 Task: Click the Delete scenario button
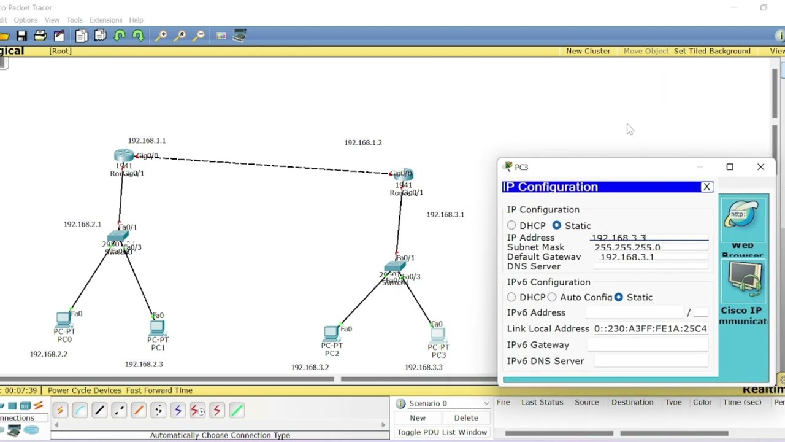click(466, 418)
